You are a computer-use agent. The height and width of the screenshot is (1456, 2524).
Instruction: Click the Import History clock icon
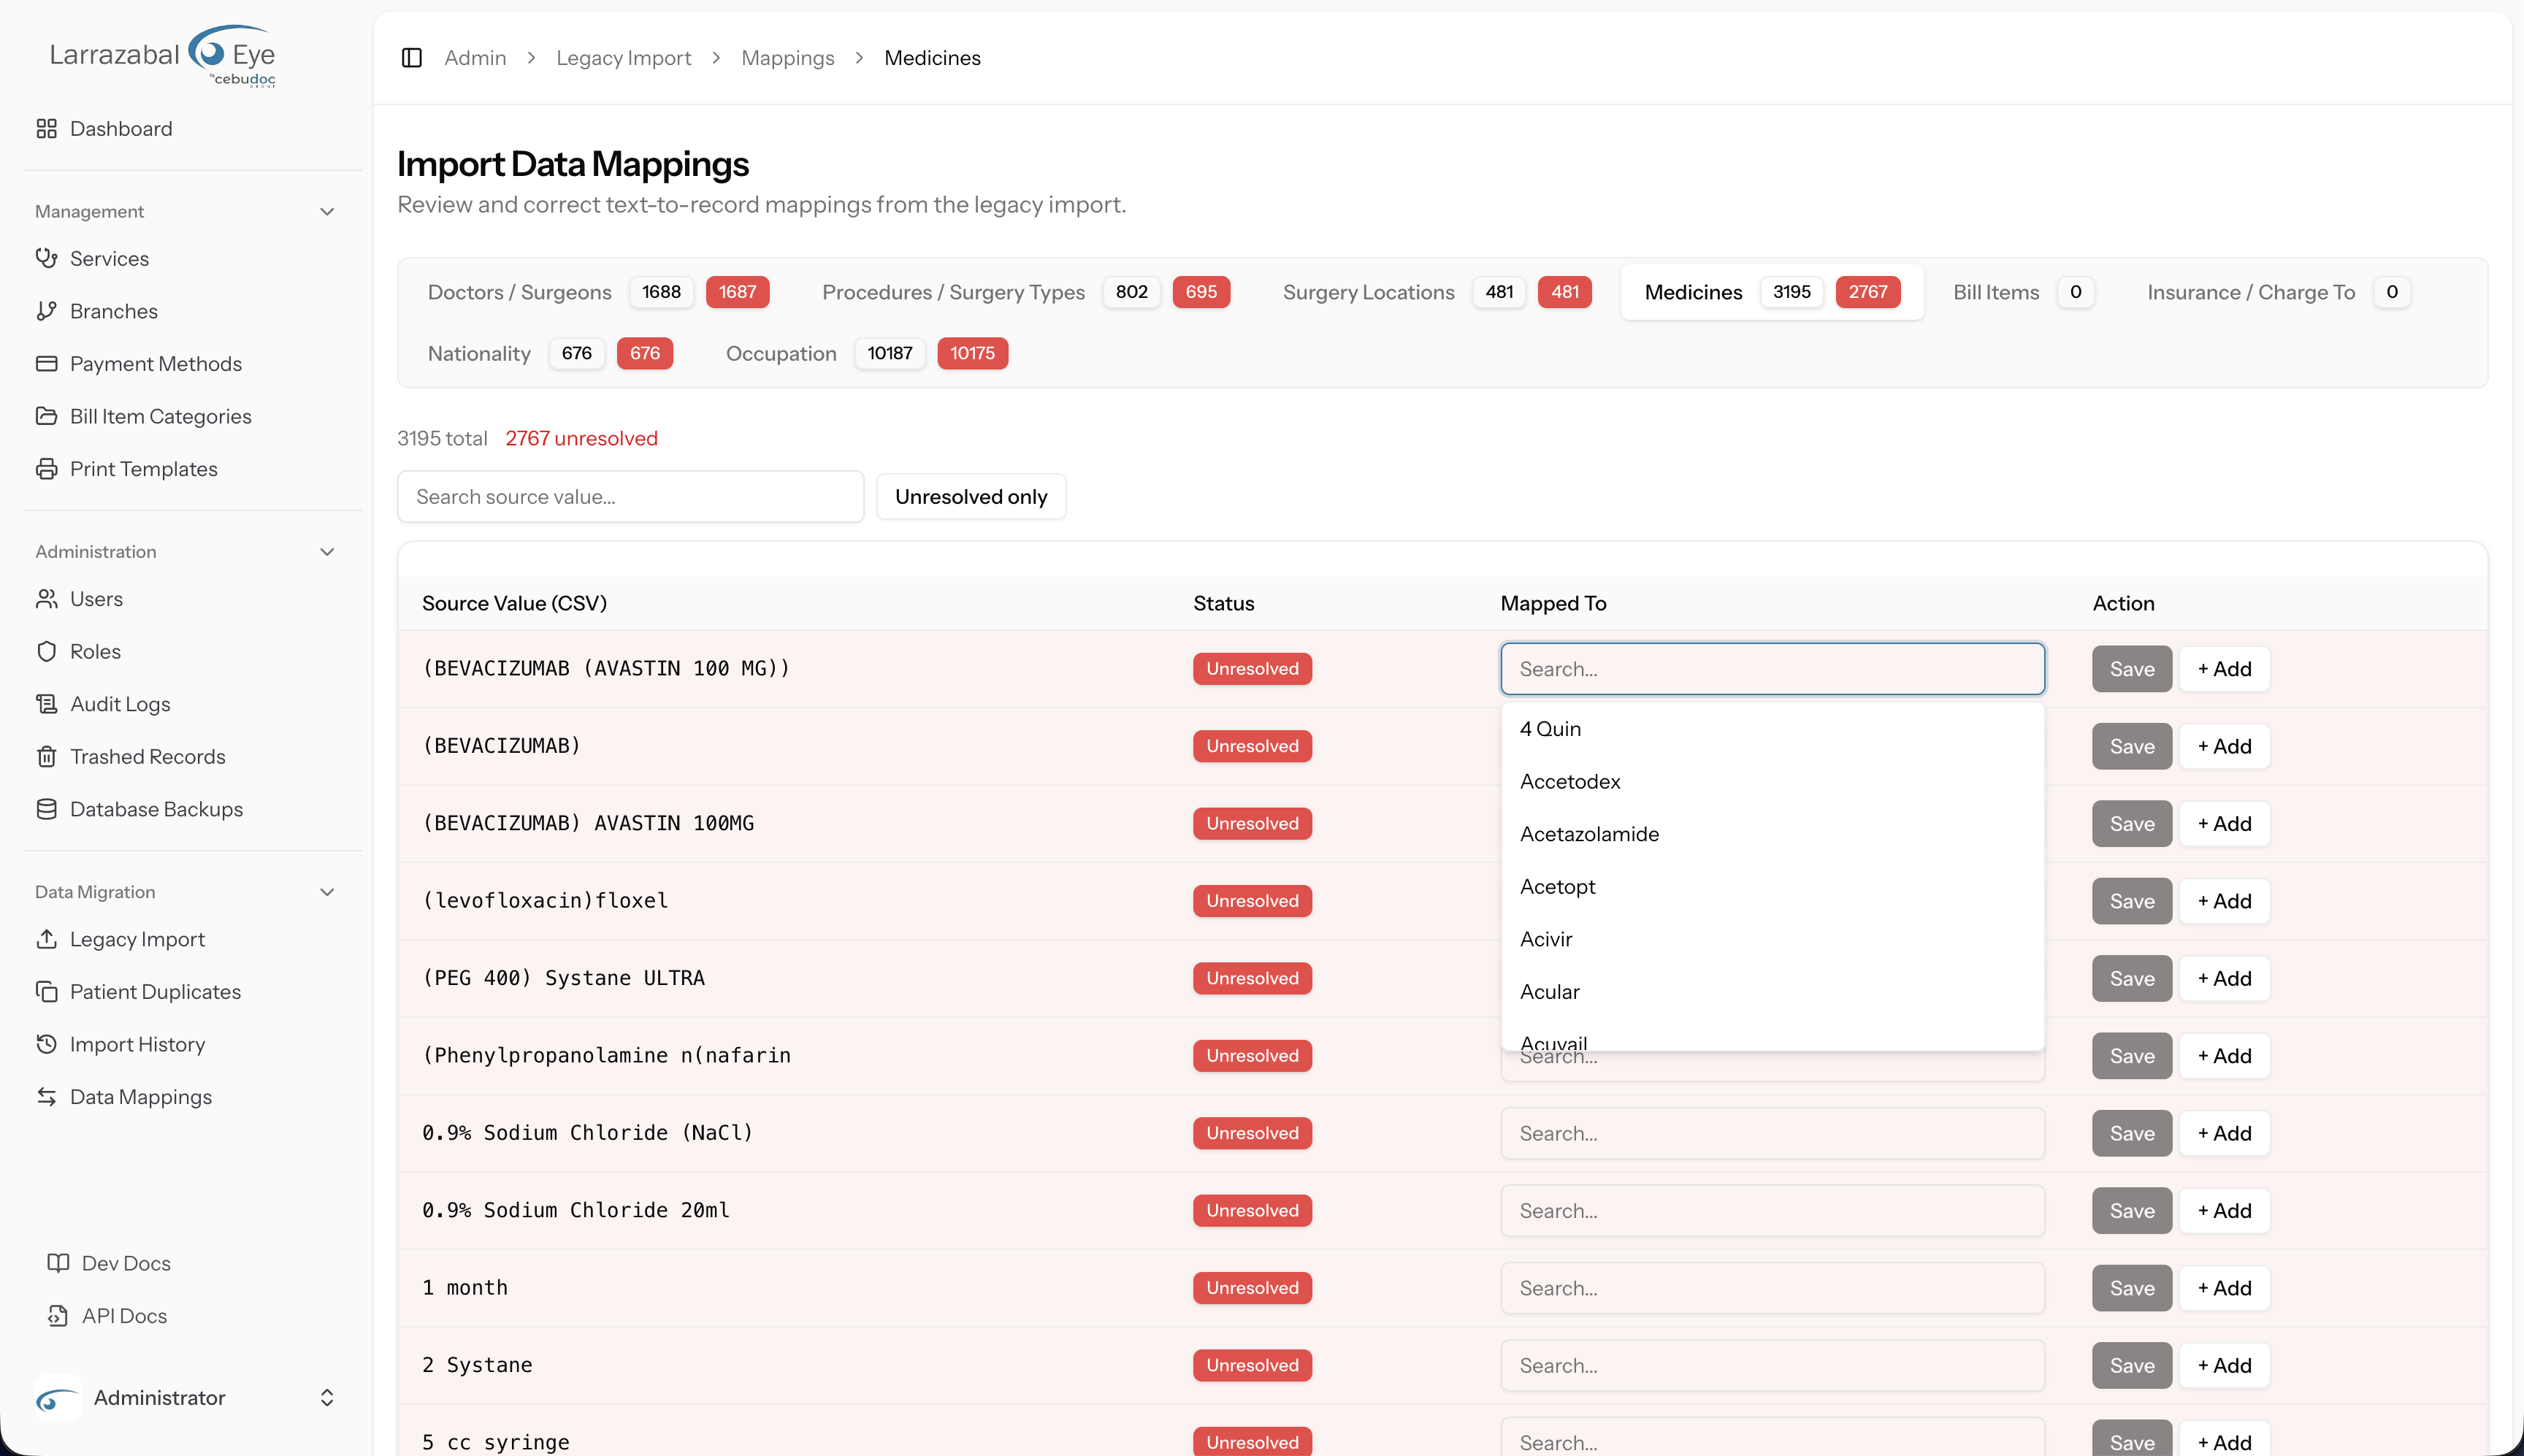(x=46, y=1044)
